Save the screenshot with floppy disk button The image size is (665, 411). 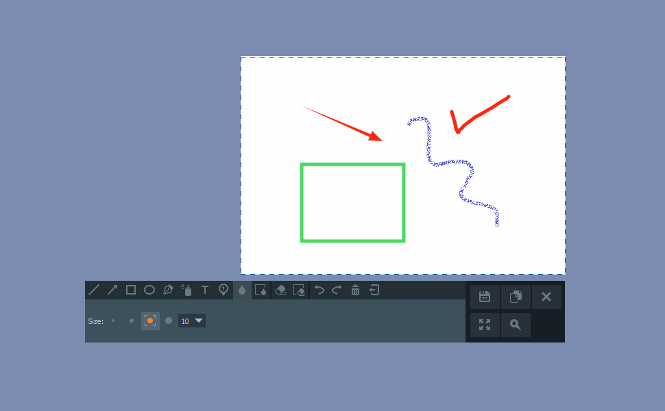[485, 297]
